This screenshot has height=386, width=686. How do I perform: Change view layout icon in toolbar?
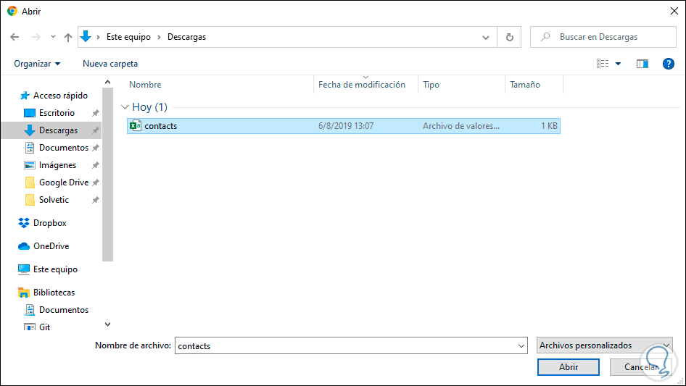(603, 64)
